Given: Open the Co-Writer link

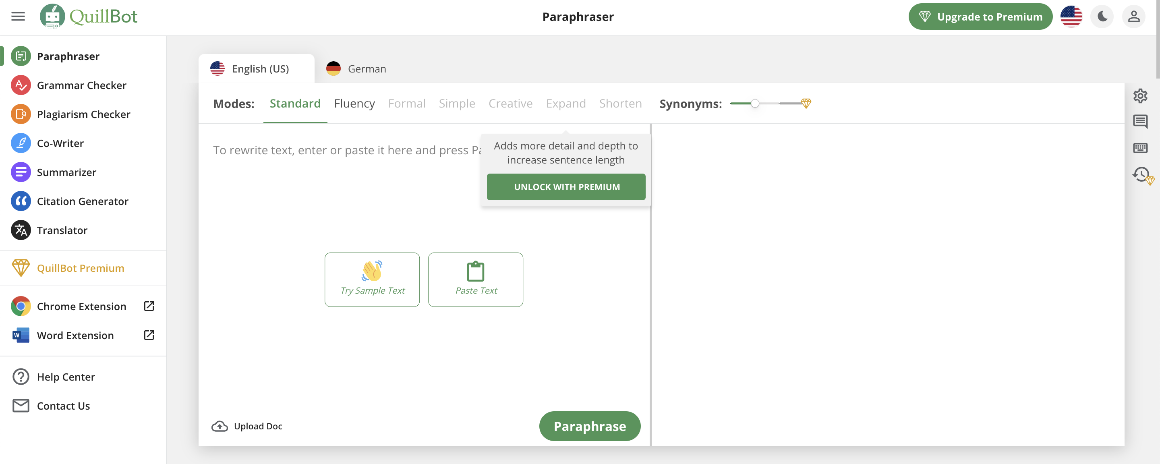Looking at the screenshot, I should (x=60, y=143).
